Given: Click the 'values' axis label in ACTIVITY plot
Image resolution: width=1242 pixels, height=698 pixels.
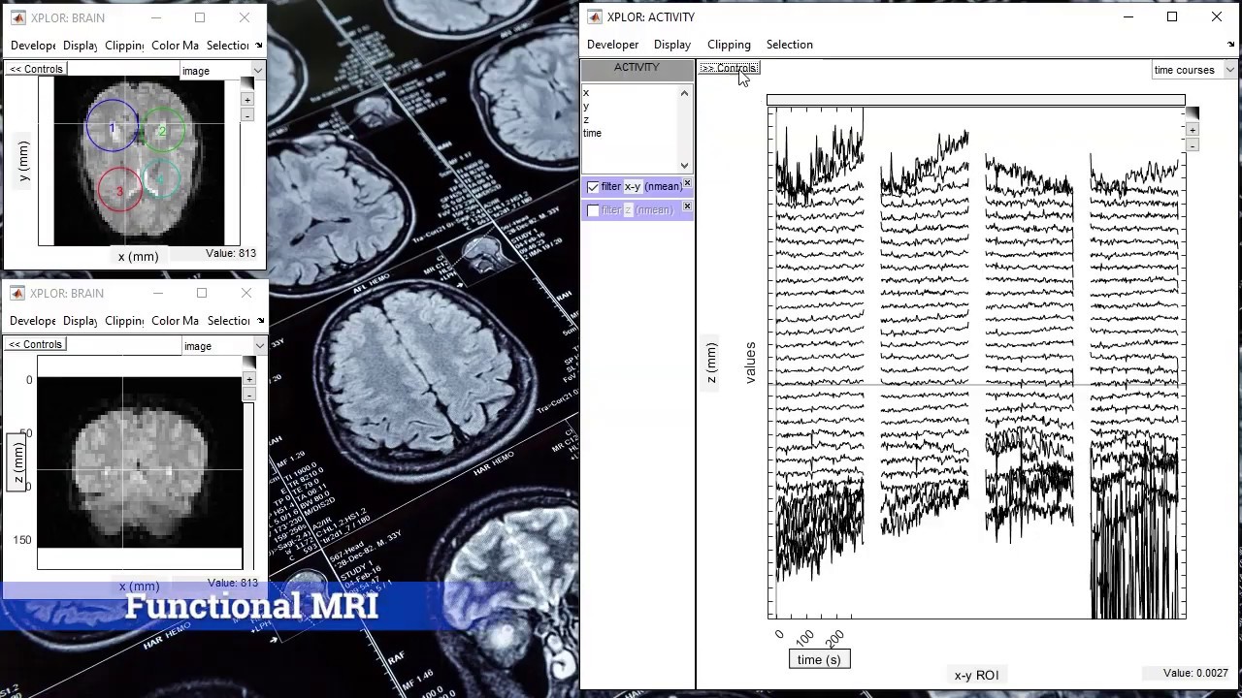Looking at the screenshot, I should [x=750, y=363].
